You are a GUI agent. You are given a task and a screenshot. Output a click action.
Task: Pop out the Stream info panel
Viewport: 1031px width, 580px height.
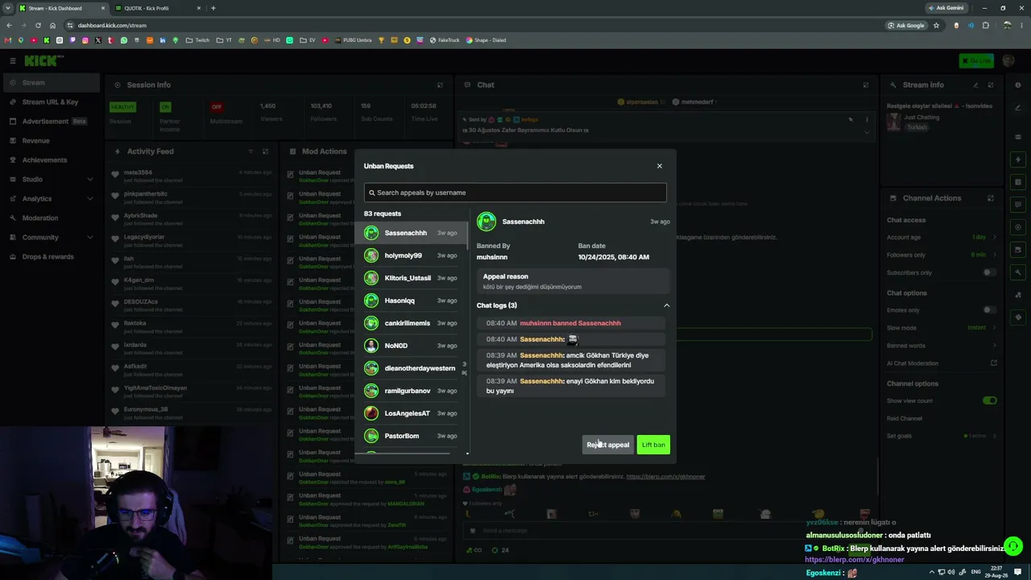991,85
